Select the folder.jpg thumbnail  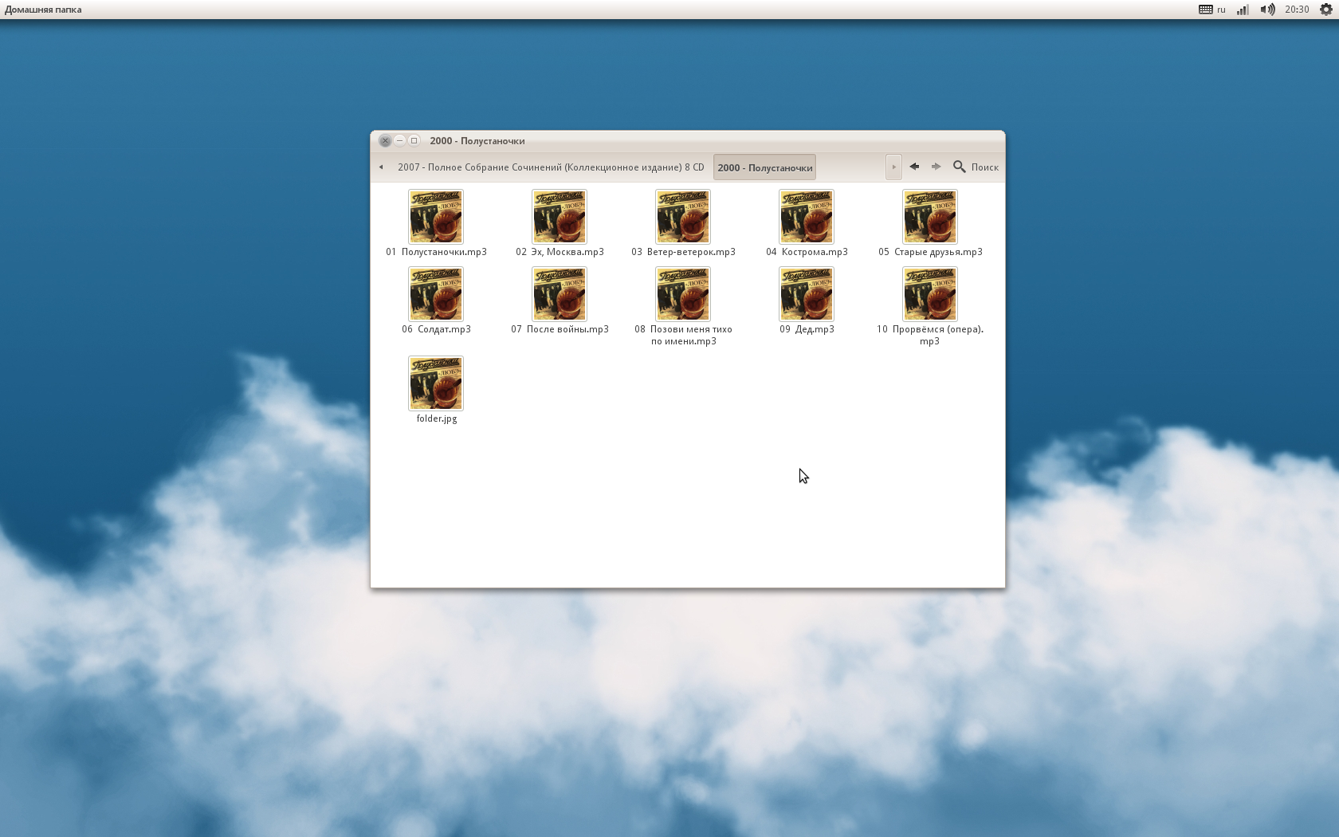436,383
